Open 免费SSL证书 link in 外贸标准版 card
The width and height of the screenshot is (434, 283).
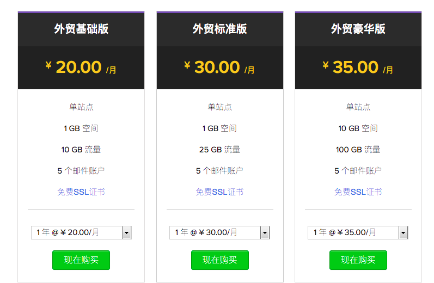pos(220,192)
